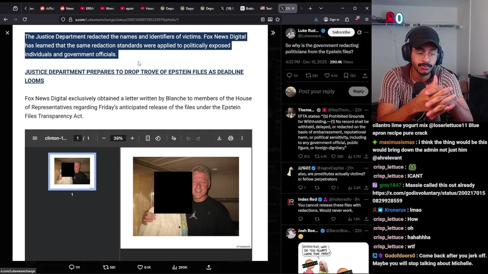Switch to the News browser tab
This screenshot has height=274, width=488.
pyautogui.click(x=67, y=8)
